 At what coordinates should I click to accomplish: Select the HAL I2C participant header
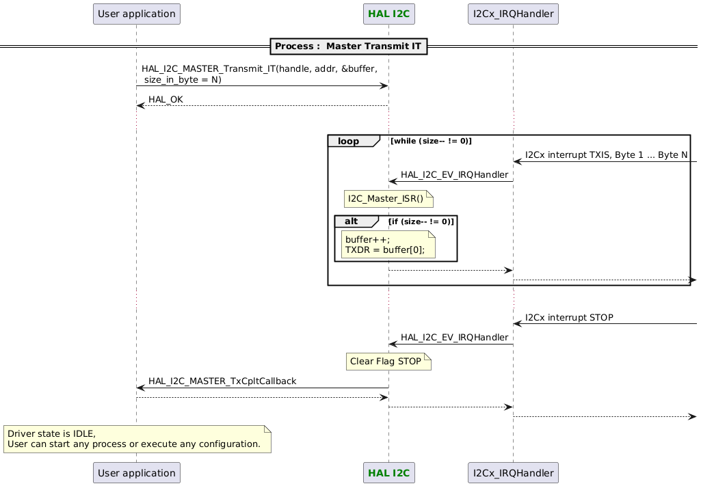(388, 13)
